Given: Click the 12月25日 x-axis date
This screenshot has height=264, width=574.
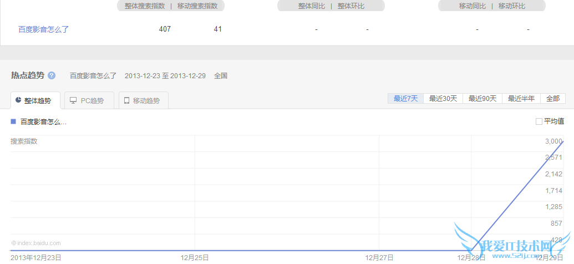Looking at the screenshot, I should click(x=195, y=258).
